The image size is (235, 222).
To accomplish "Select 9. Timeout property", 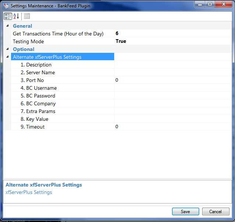I will [63, 127].
